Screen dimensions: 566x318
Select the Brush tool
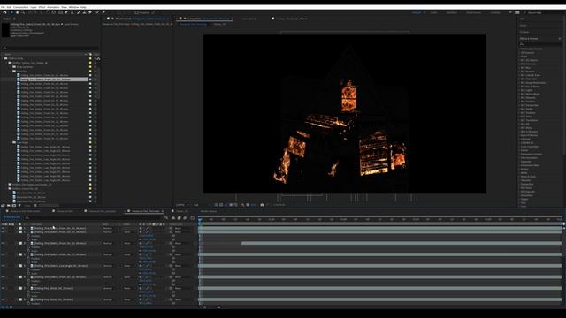point(79,12)
